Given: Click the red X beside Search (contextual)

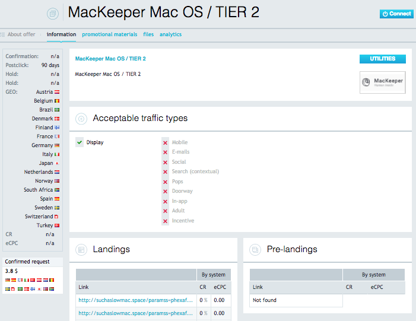Looking at the screenshot, I should point(165,172).
